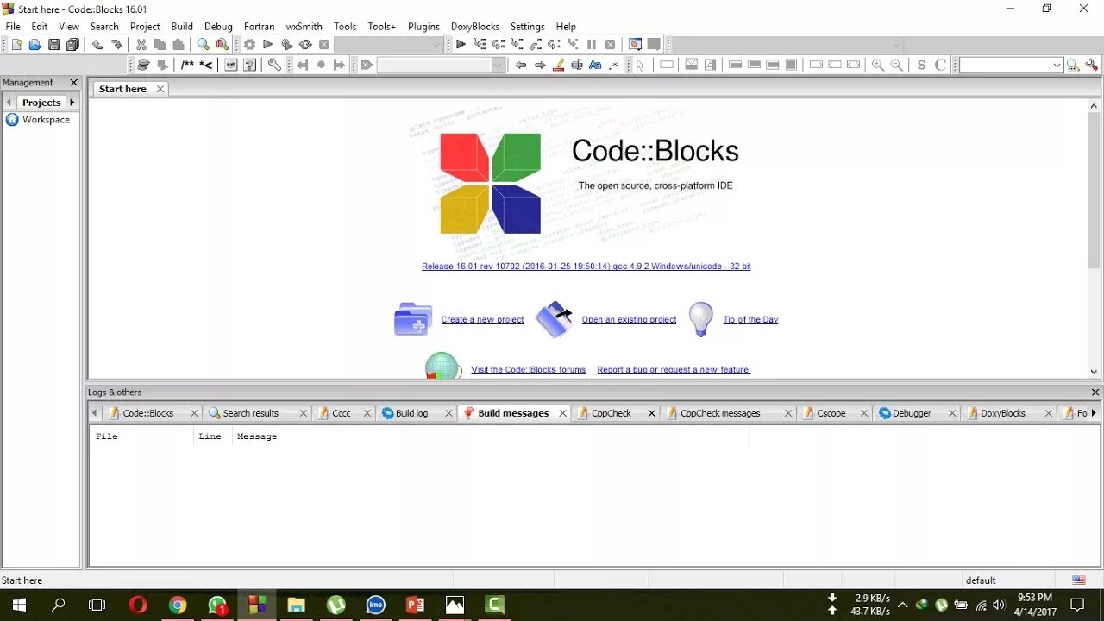Click the Build gear icon
The height and width of the screenshot is (621, 1104).
pyautogui.click(x=249, y=45)
